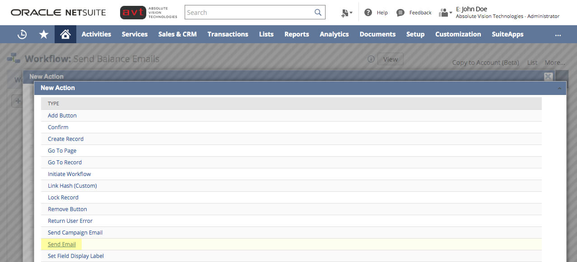Expand the overflow menu with the ellipsis
577x262 pixels.
[x=558, y=35]
